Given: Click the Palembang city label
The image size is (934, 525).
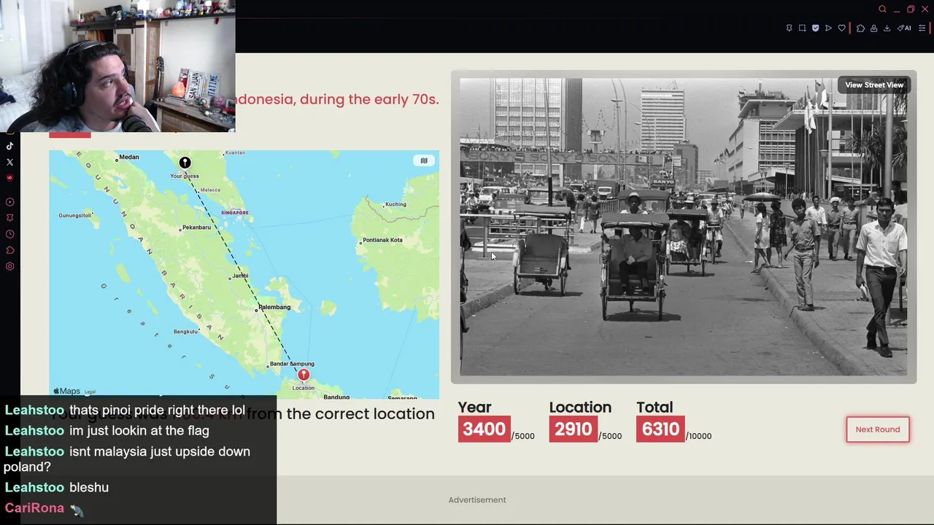Looking at the screenshot, I should click(274, 307).
